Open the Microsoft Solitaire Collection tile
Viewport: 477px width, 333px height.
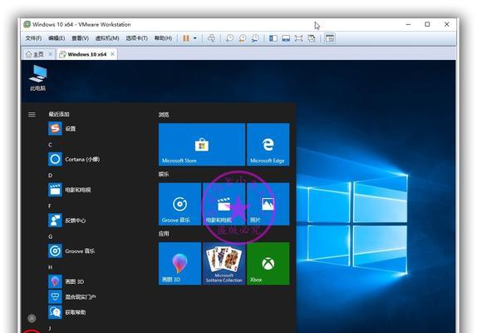pos(224,264)
